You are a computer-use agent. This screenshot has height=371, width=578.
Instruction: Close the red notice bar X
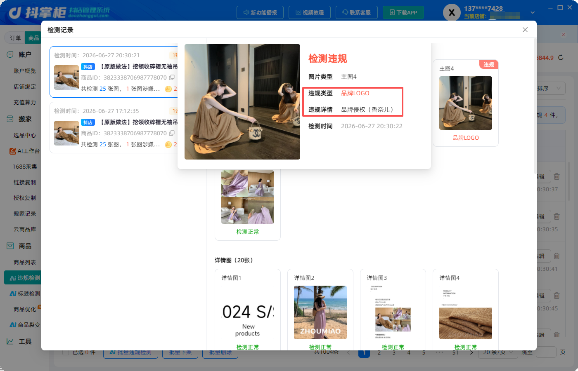tap(563, 35)
